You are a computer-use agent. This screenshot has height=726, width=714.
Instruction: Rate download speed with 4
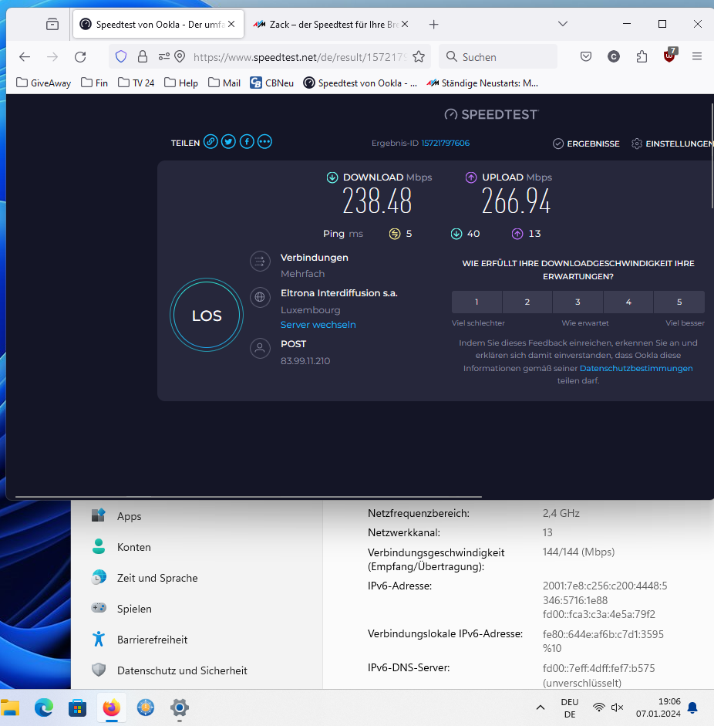[x=628, y=302]
